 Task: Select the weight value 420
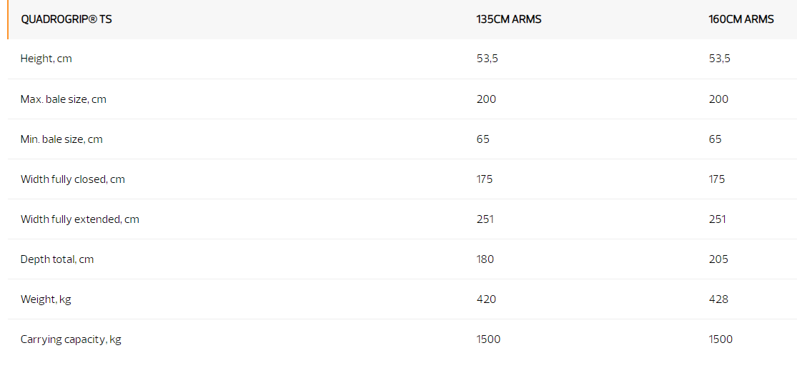486,299
